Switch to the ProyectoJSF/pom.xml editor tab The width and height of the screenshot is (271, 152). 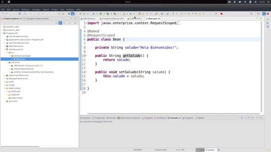pos(111,19)
